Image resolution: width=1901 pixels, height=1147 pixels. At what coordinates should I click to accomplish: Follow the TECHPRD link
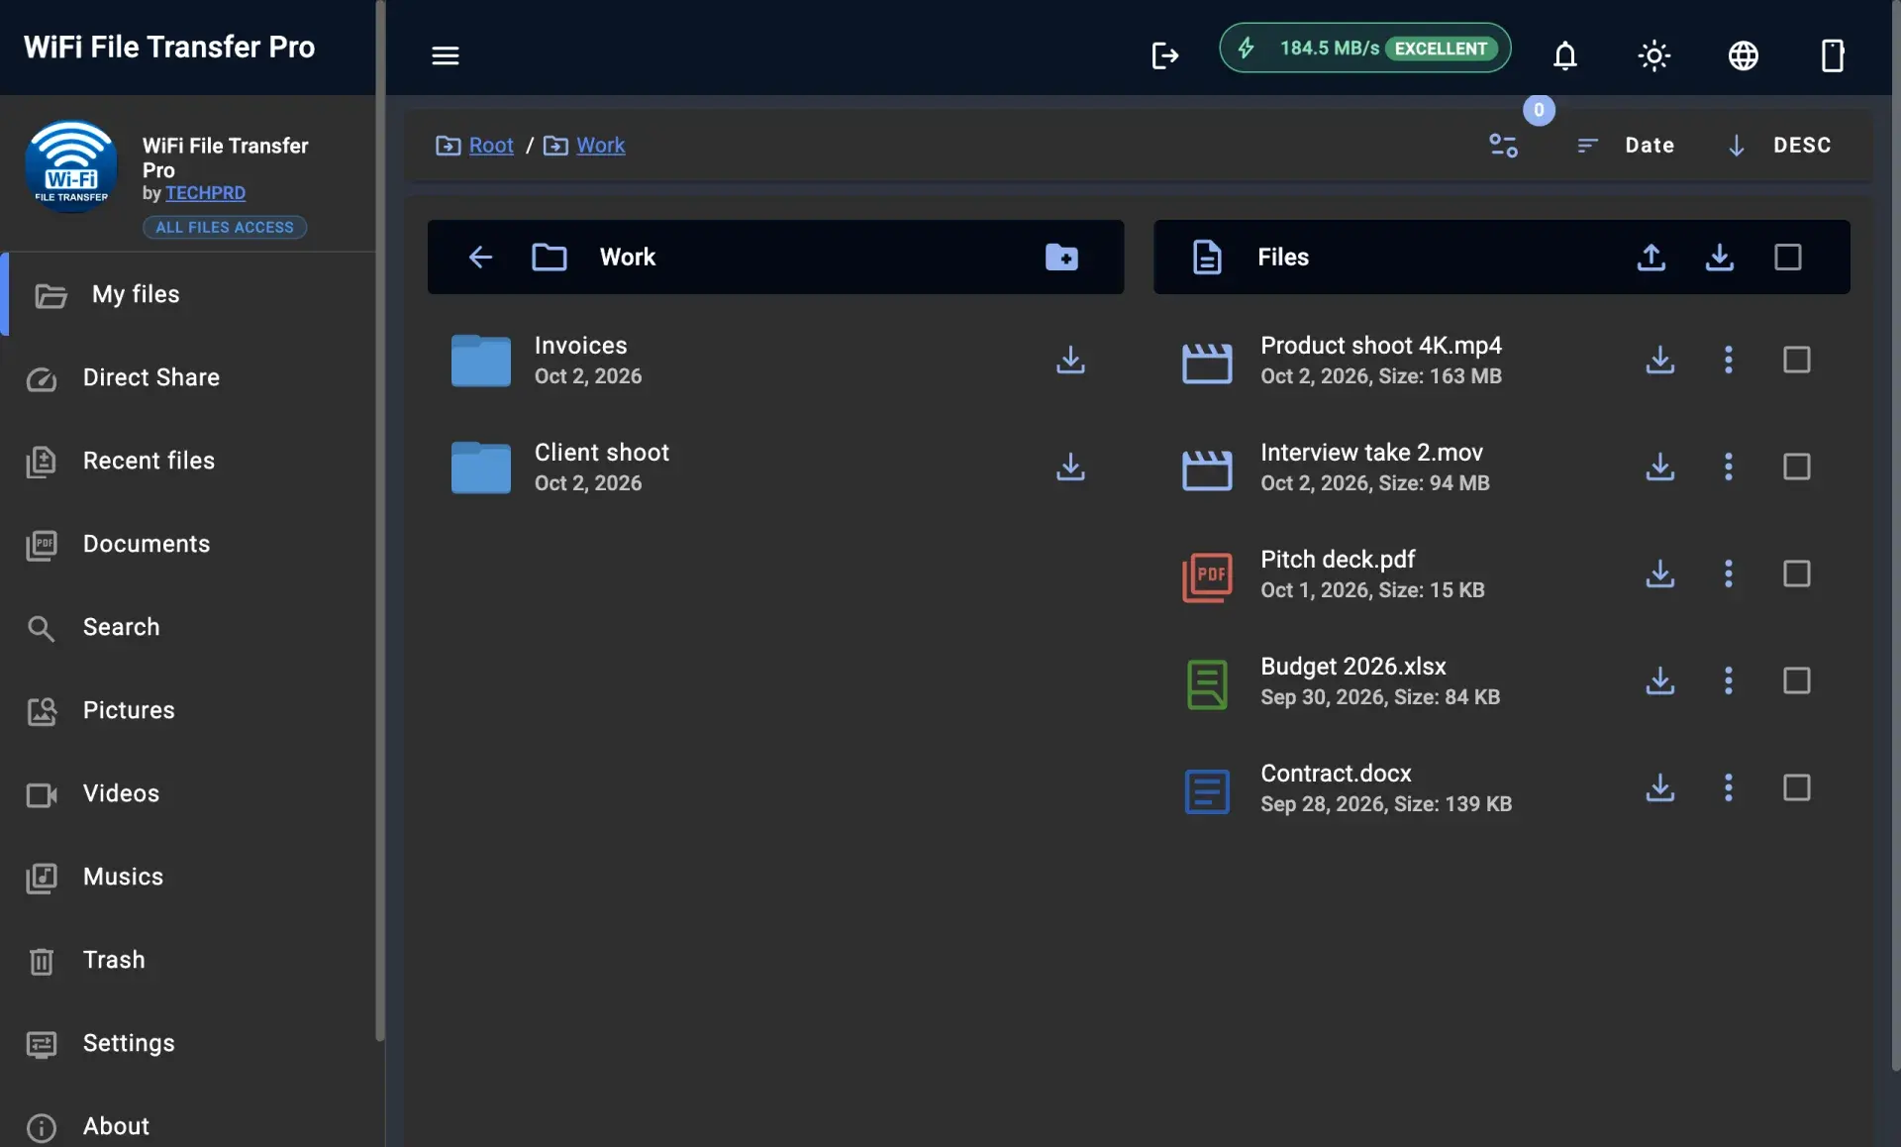[205, 193]
